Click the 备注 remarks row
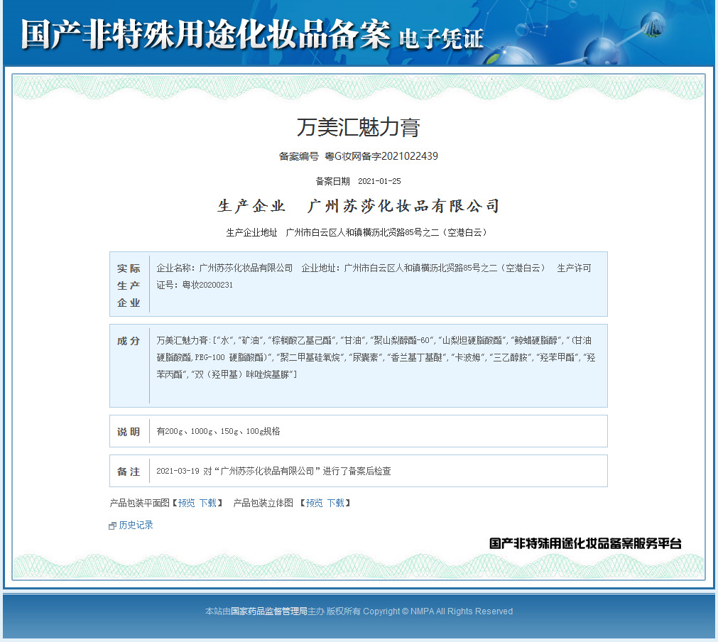718x642 pixels. [x=128, y=470]
